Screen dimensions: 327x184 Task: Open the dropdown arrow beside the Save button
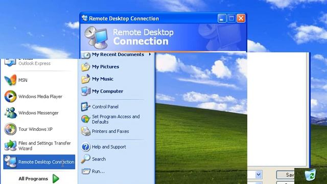coord(259,174)
